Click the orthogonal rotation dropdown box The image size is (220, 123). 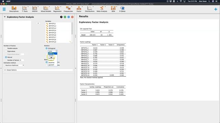pyautogui.click(x=53, y=51)
